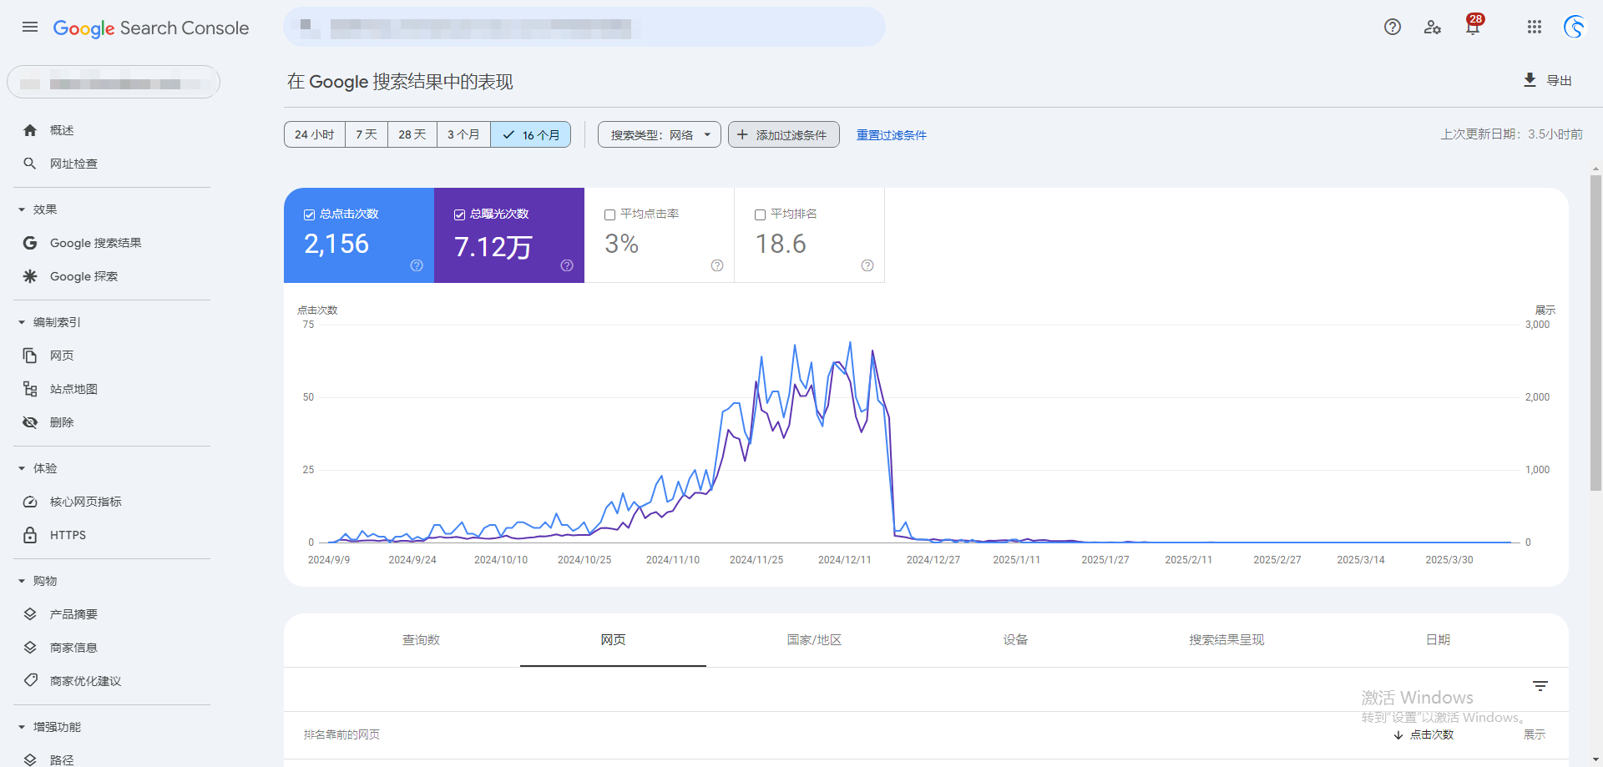The height and width of the screenshot is (767, 1603).
Task: Open 网址检查 magnifier icon
Action: pos(30,164)
